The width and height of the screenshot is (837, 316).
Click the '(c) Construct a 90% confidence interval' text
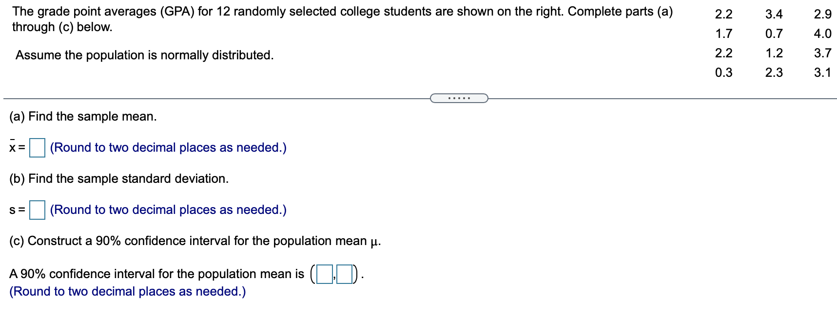195,241
